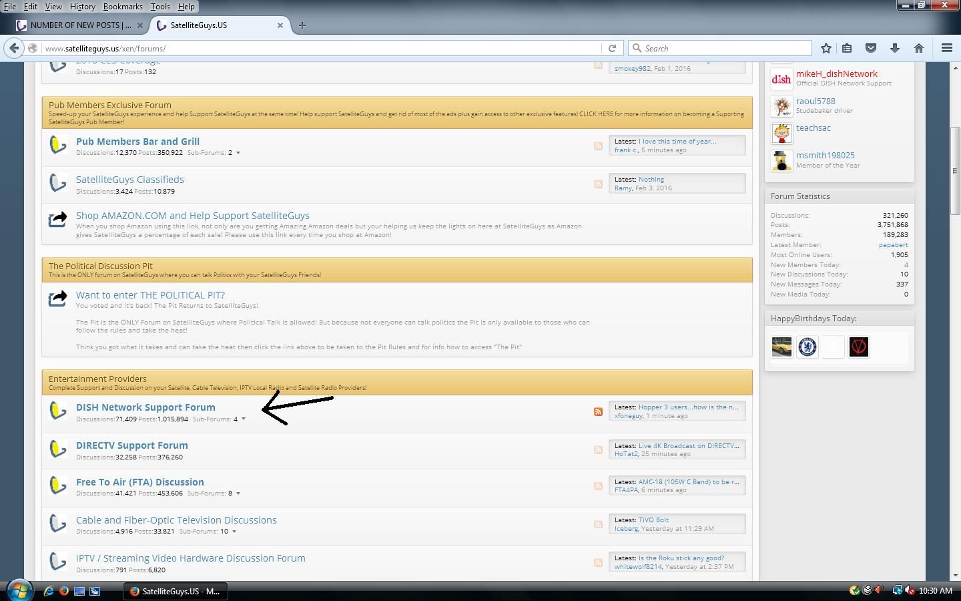This screenshot has height=601, width=961.
Task: Click the Pocket icon in toolbar
Action: pyautogui.click(x=871, y=48)
